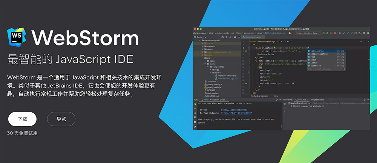Click the search magnifier icon in IDE toolbar

pos(364,33)
